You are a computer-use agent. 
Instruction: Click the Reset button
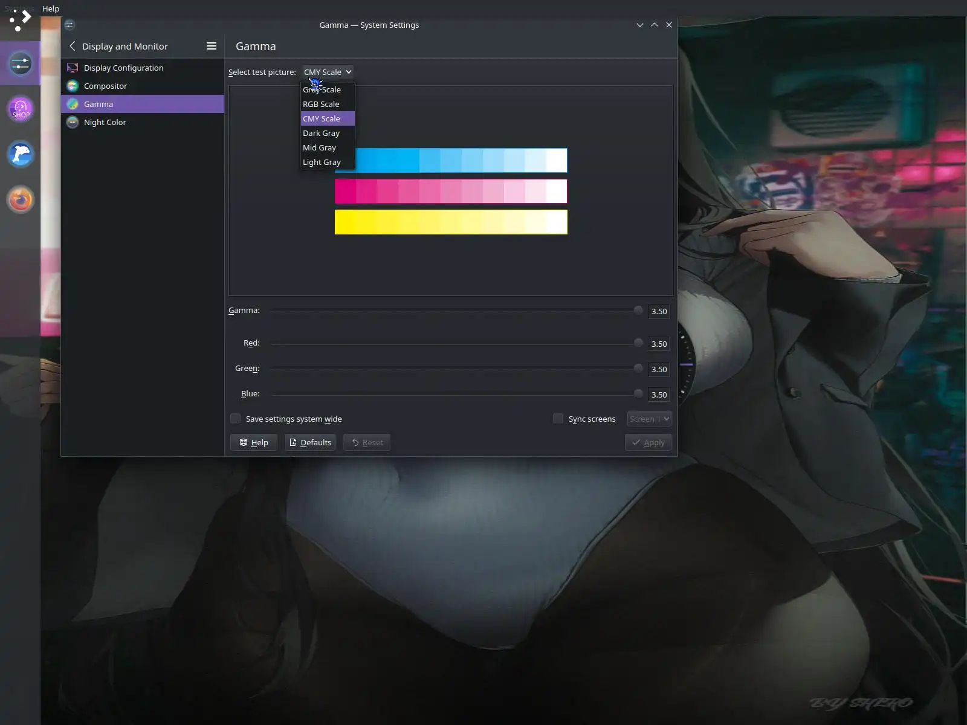point(367,442)
